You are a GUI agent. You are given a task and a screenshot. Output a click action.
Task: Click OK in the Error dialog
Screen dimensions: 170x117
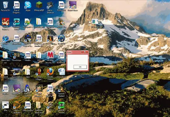pyautogui.click(x=80, y=67)
